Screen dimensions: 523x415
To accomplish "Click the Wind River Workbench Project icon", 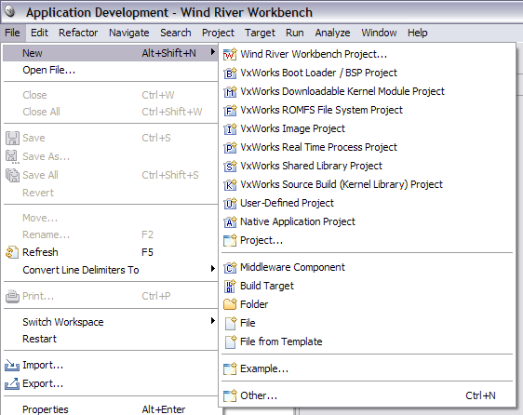I will coord(230,54).
